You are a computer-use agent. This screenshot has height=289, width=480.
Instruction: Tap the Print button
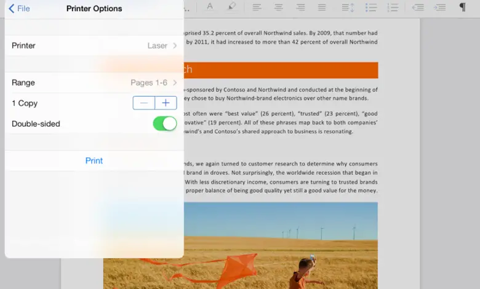pyautogui.click(x=94, y=160)
